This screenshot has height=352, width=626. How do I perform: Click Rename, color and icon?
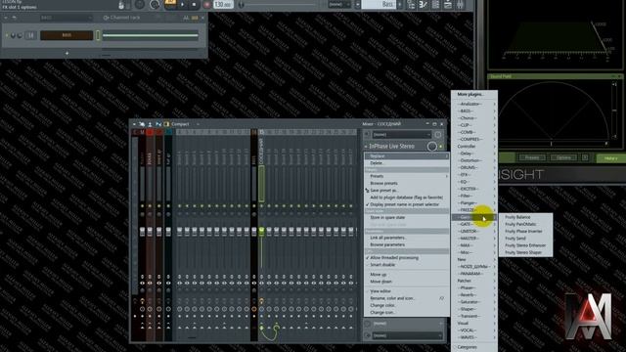pos(406,298)
